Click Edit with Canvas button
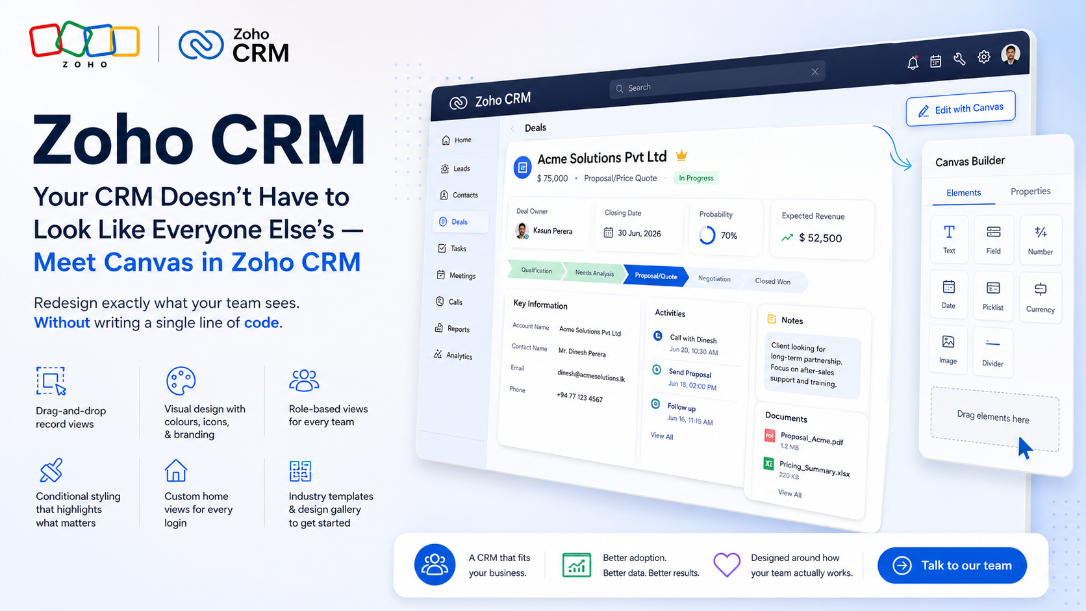The width and height of the screenshot is (1086, 611). point(961,109)
